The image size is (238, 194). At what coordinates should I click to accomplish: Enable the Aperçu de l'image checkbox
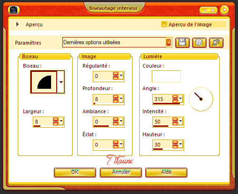[164, 24]
